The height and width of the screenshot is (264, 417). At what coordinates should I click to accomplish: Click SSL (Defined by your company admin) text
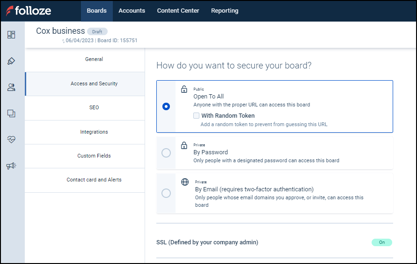coord(207,242)
